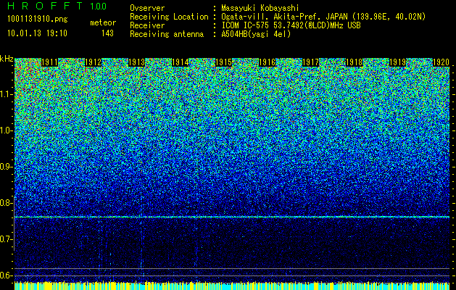Click the yellow signal level strip at bottom
The height and width of the screenshot is (290, 456).
click(232, 286)
